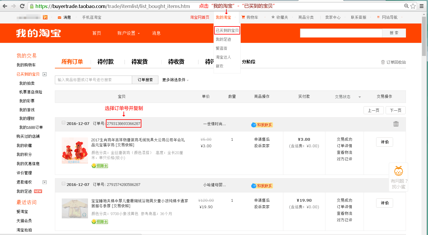
Task: Open 联系客服 link
Action: click(x=359, y=17)
